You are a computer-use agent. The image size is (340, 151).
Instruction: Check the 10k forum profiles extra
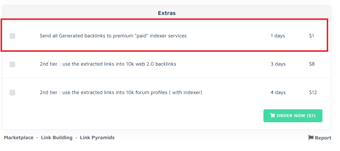(x=12, y=93)
